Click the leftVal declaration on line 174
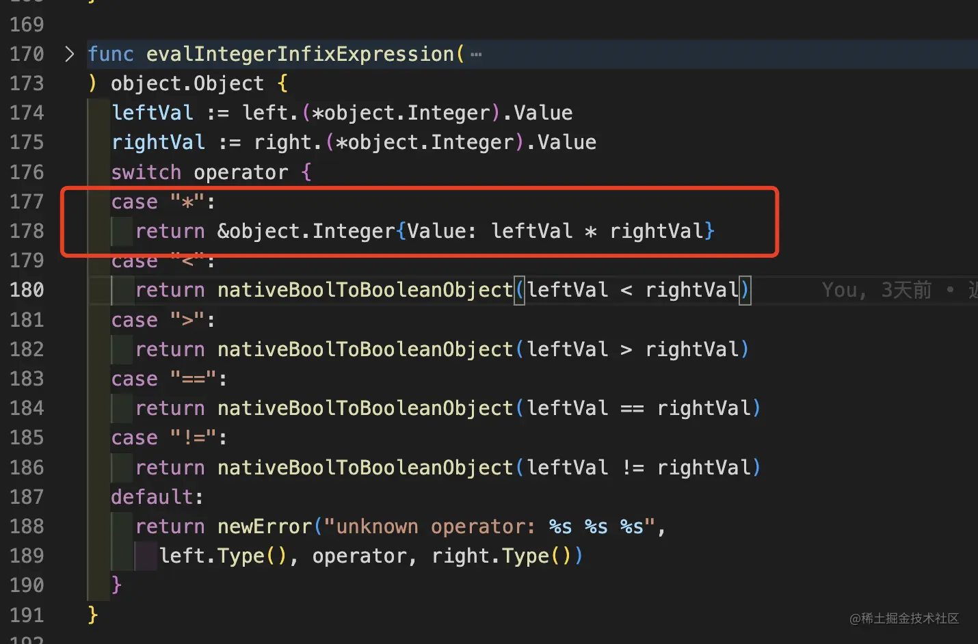 (152, 113)
